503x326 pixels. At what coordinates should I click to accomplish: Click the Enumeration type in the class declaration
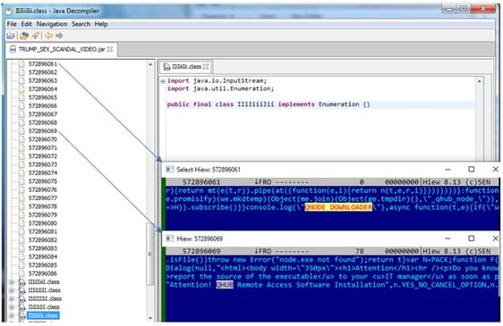pyautogui.click(x=338, y=104)
